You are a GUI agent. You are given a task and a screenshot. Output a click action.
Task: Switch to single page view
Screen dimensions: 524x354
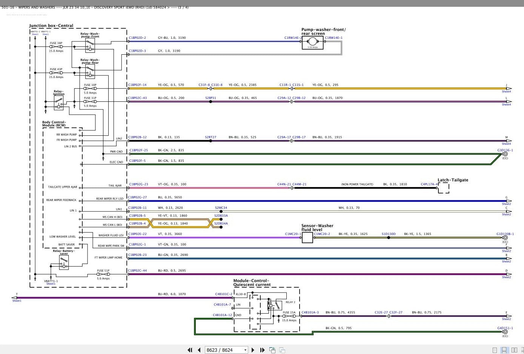click(x=495, y=350)
